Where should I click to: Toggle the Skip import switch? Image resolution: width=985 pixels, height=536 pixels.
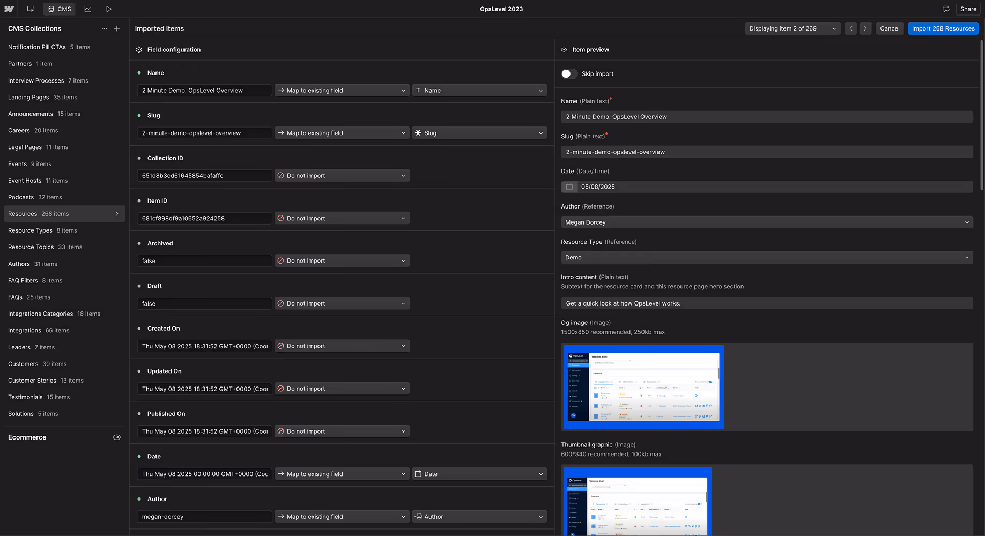[x=569, y=73]
